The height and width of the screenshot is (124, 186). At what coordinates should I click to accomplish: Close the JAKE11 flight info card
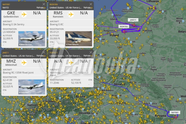44,52
